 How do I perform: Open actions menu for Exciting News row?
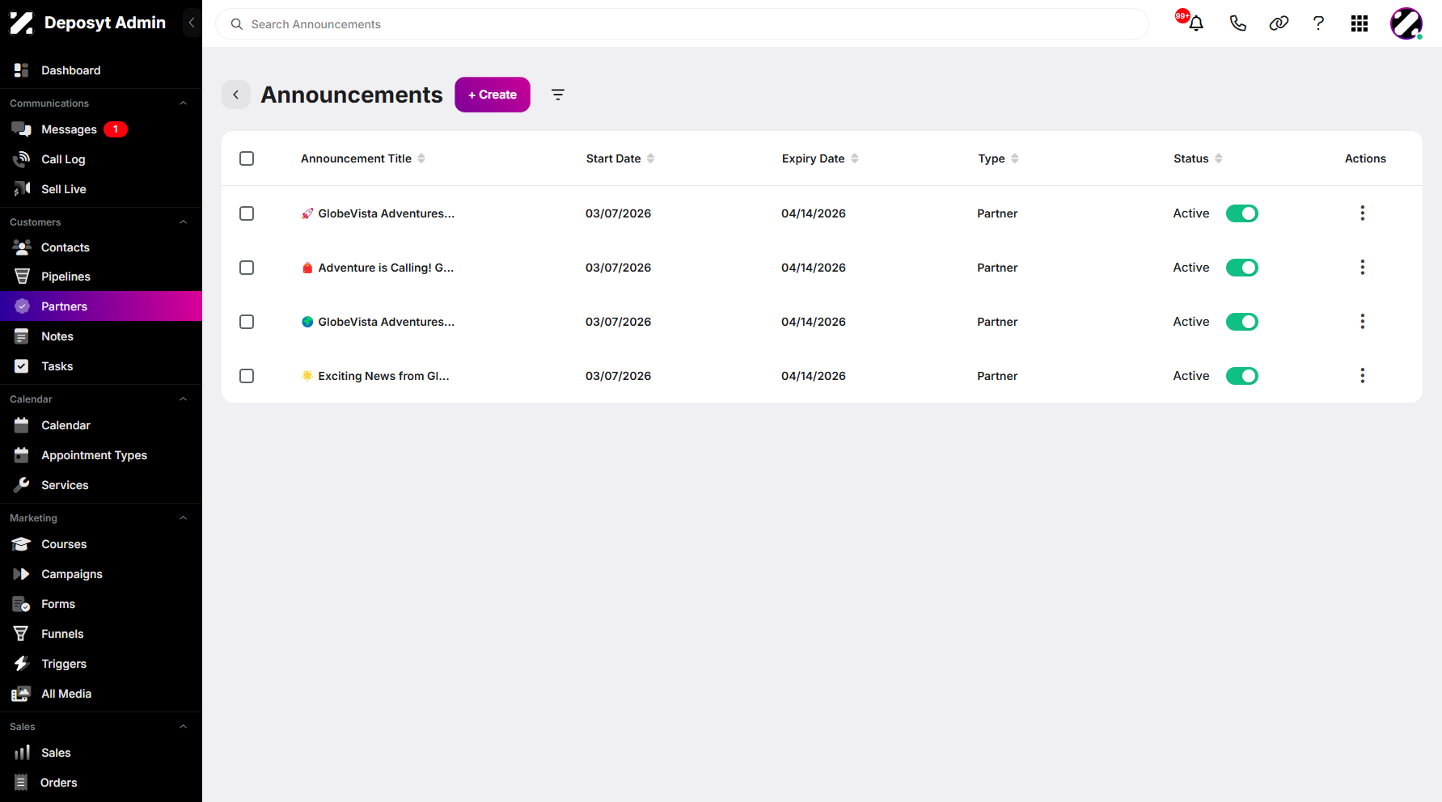pyautogui.click(x=1363, y=376)
